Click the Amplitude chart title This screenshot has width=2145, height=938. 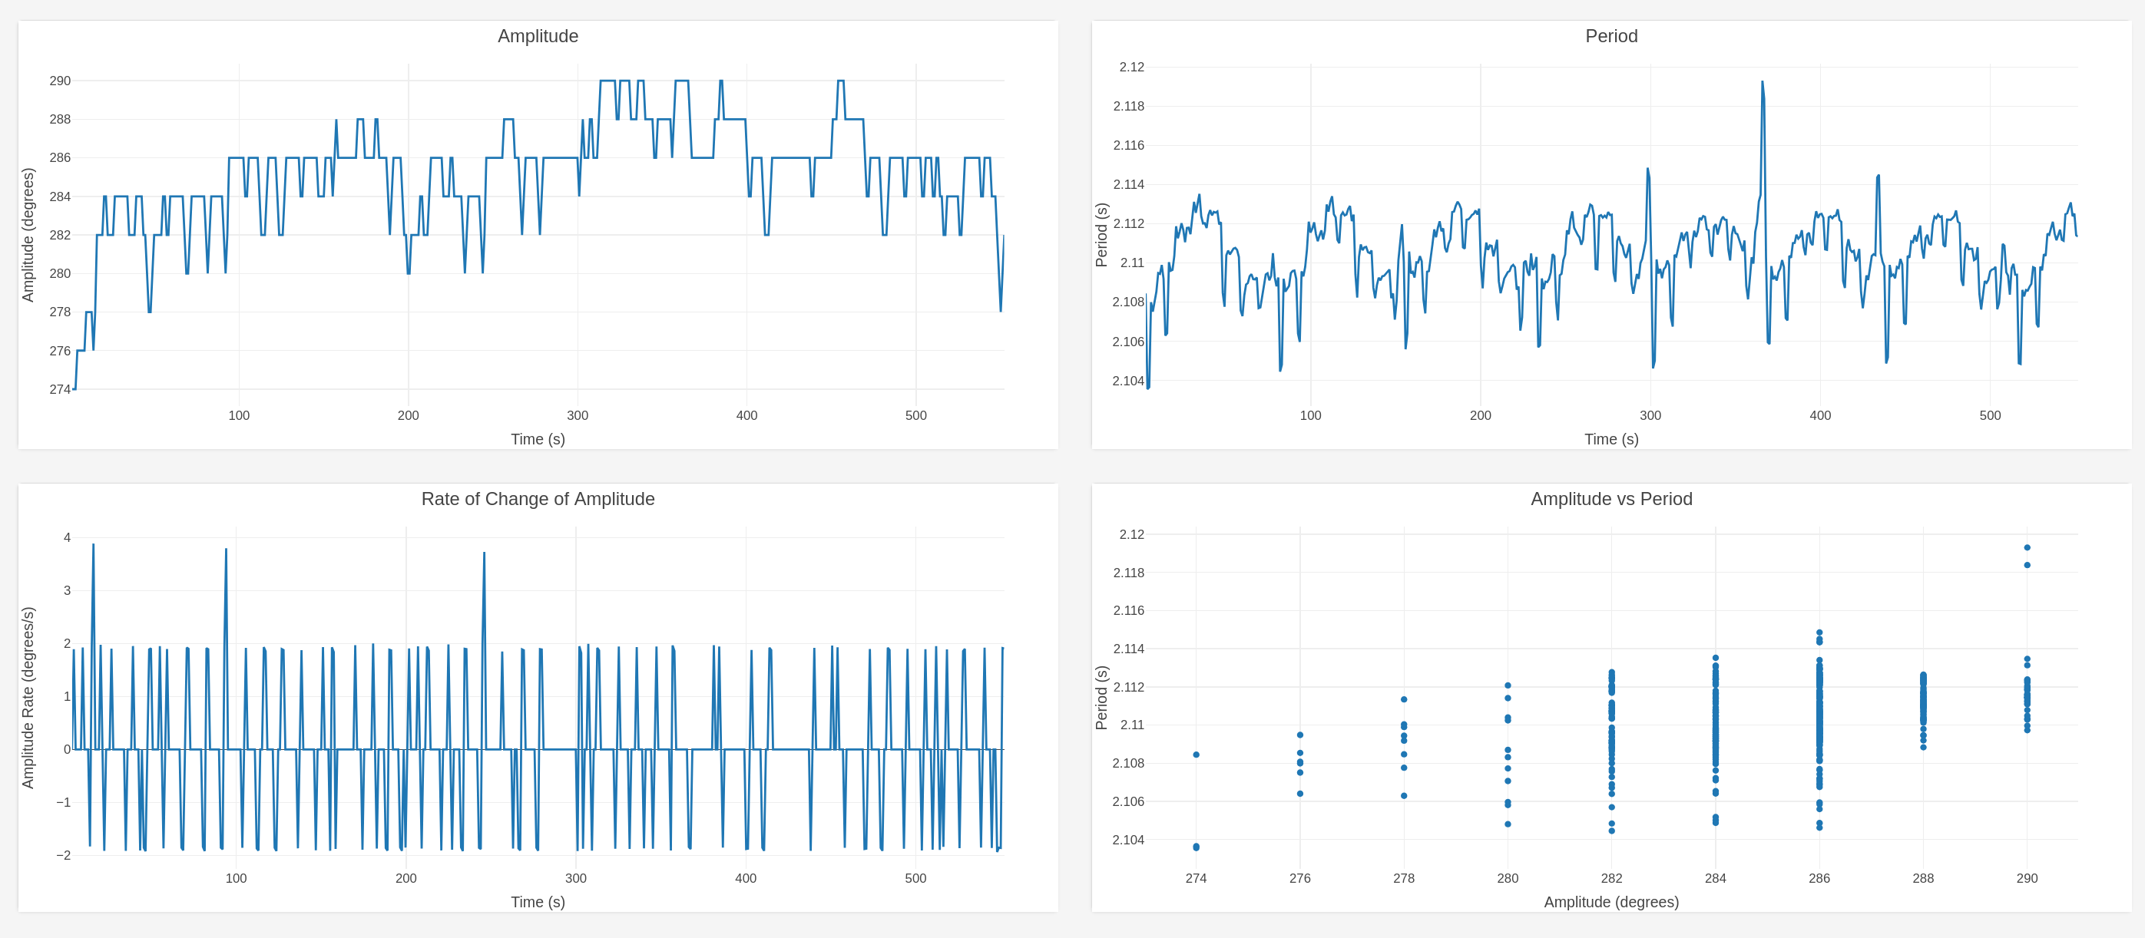(x=537, y=36)
